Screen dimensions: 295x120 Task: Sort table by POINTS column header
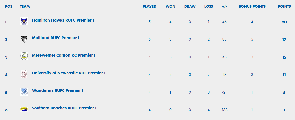[284, 6]
